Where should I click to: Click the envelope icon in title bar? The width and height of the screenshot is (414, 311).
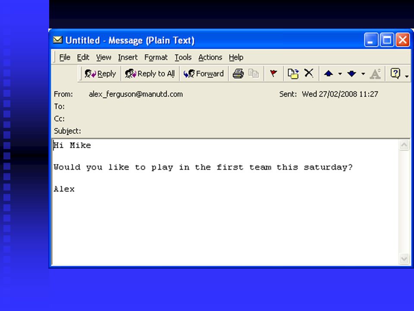[57, 40]
